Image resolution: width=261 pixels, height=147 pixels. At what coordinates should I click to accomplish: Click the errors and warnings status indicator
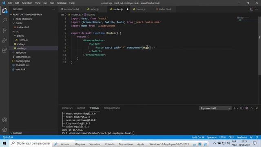pyautogui.click(x=8, y=137)
